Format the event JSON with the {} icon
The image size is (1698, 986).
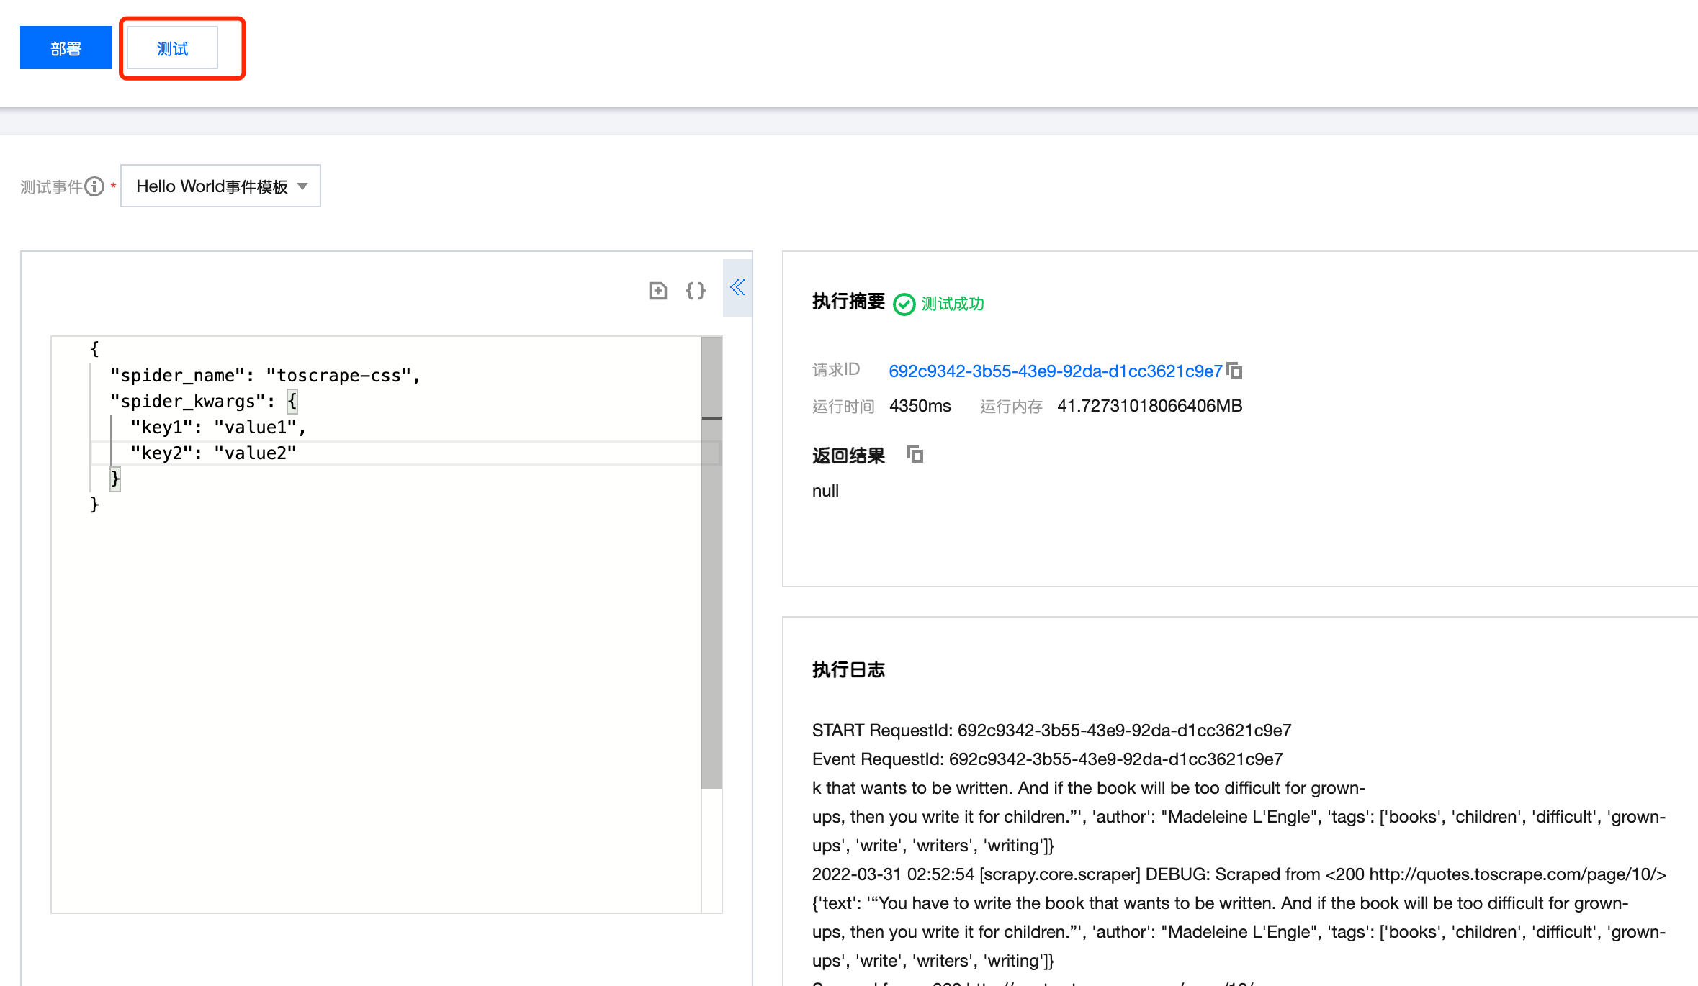pyautogui.click(x=694, y=291)
